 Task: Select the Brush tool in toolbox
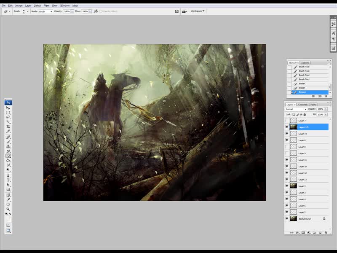(x=8, y=142)
